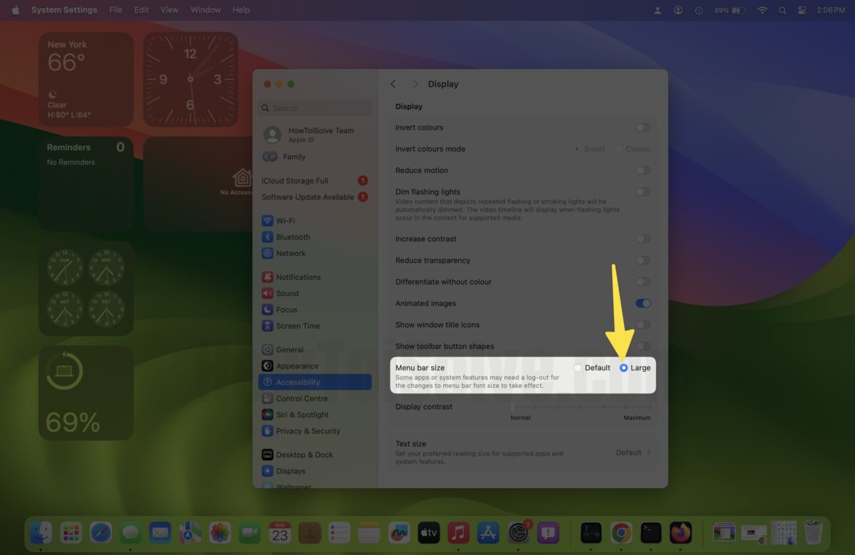This screenshot has width=855, height=555.
Task: Open the Help menu
Action: pyautogui.click(x=241, y=10)
